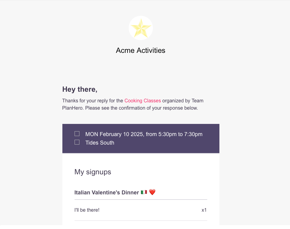Click the red heart emoji
Image resolution: width=290 pixels, height=229 pixels.
coord(152,192)
